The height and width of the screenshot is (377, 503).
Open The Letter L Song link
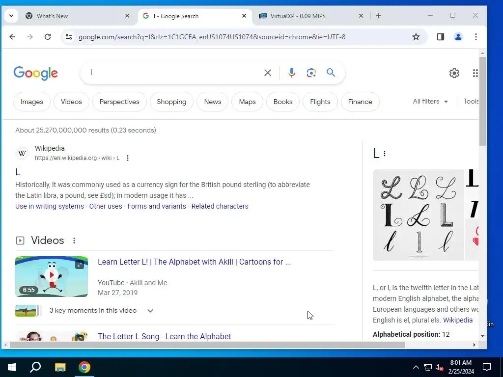164,336
